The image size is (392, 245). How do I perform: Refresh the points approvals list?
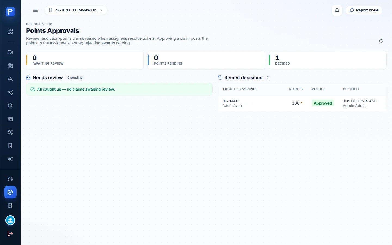point(381,41)
